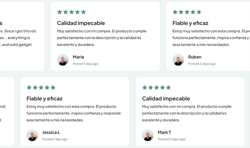The height and width of the screenshot is (148, 250).
Task: Click the "Calidad impecable" title in Maria's review
Action: click(81, 23)
